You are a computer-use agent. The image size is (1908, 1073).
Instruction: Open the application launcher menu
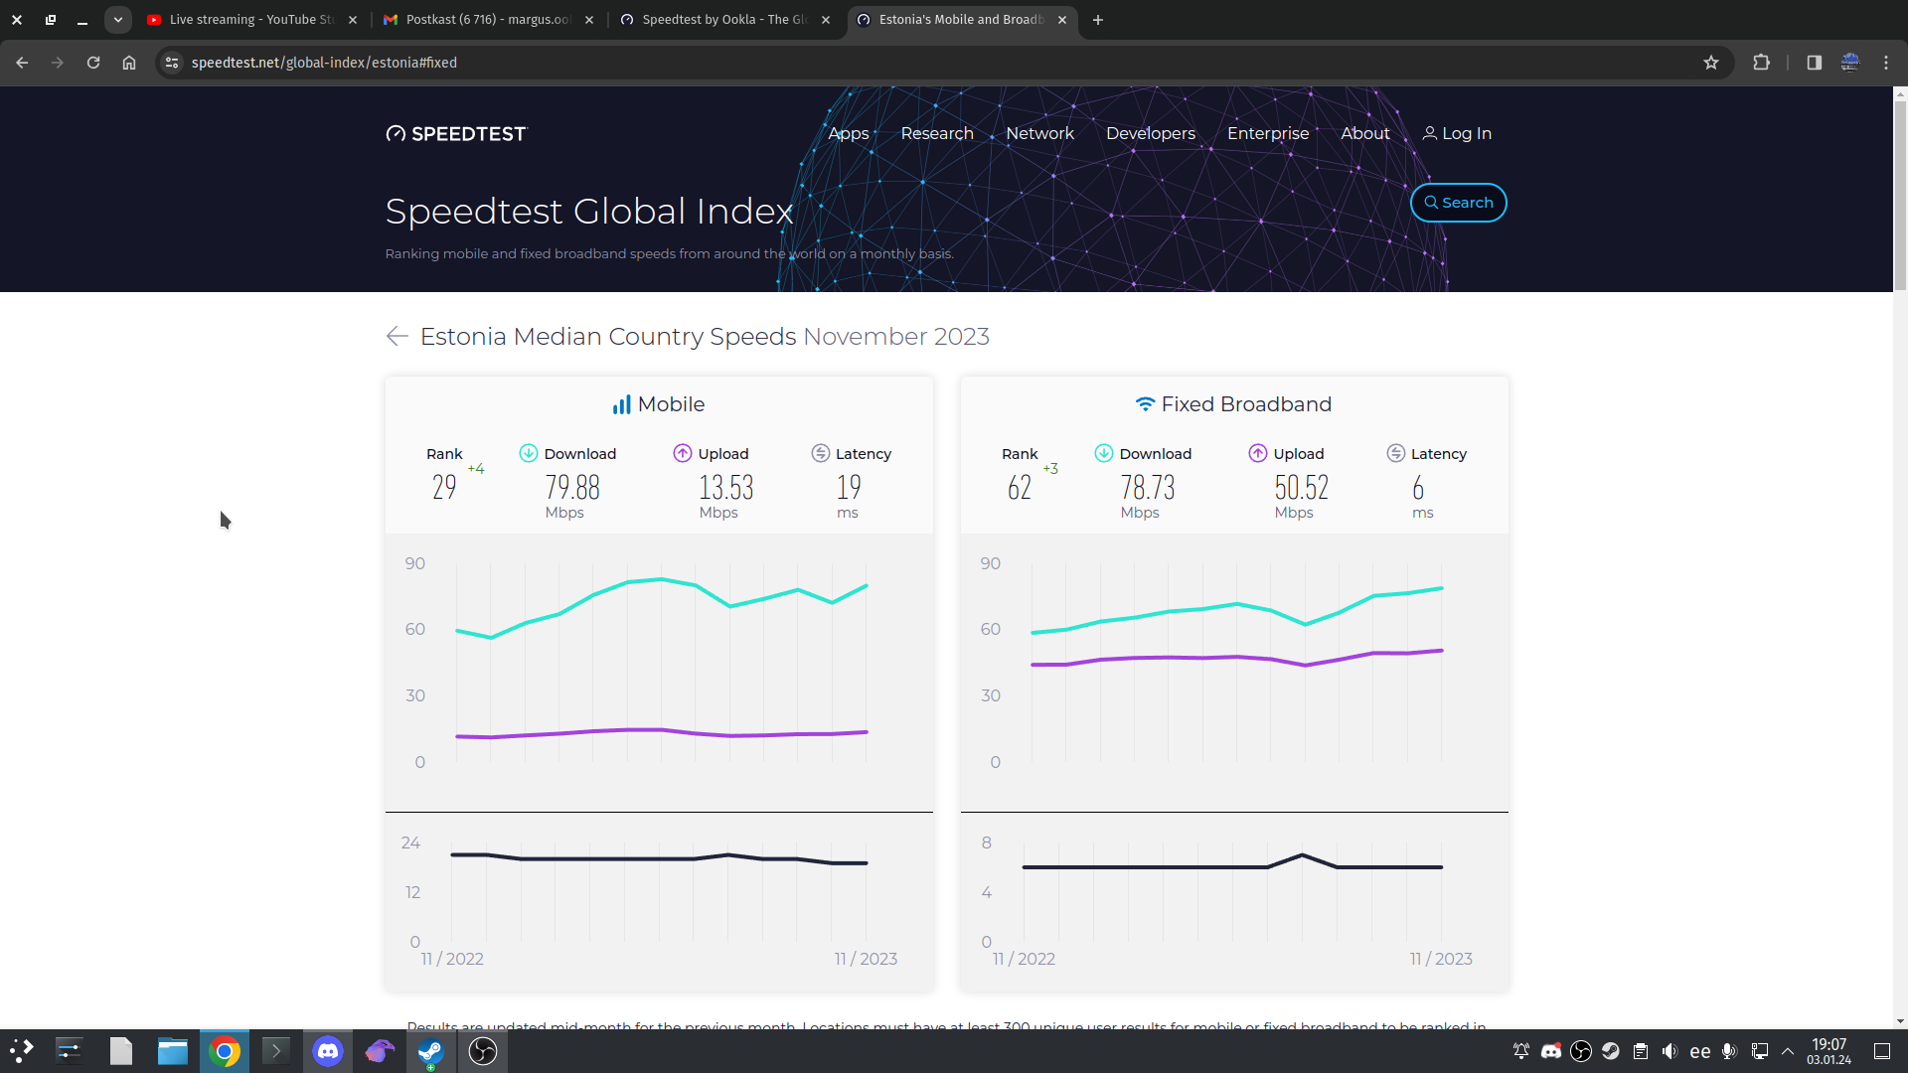click(x=22, y=1051)
